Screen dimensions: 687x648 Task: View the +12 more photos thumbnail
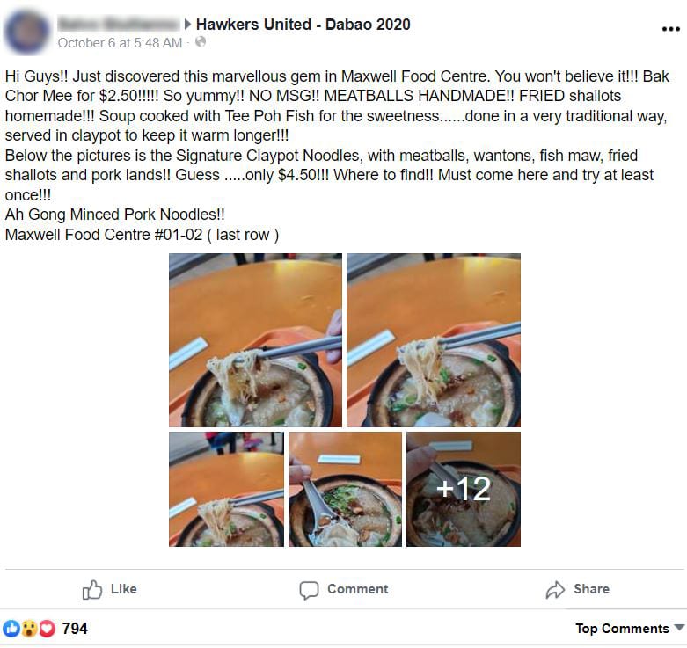tap(464, 489)
